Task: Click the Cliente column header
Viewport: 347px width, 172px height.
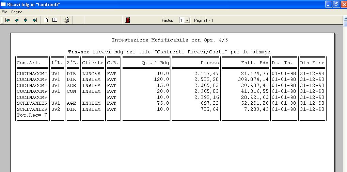Action: click(93, 63)
